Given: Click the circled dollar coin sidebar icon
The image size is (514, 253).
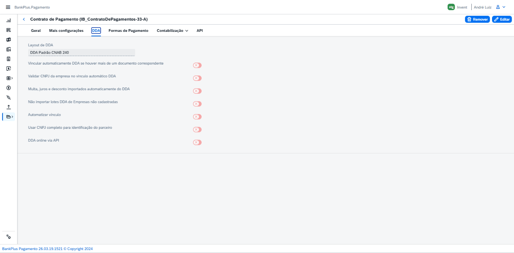Looking at the screenshot, I should (x=9, y=88).
